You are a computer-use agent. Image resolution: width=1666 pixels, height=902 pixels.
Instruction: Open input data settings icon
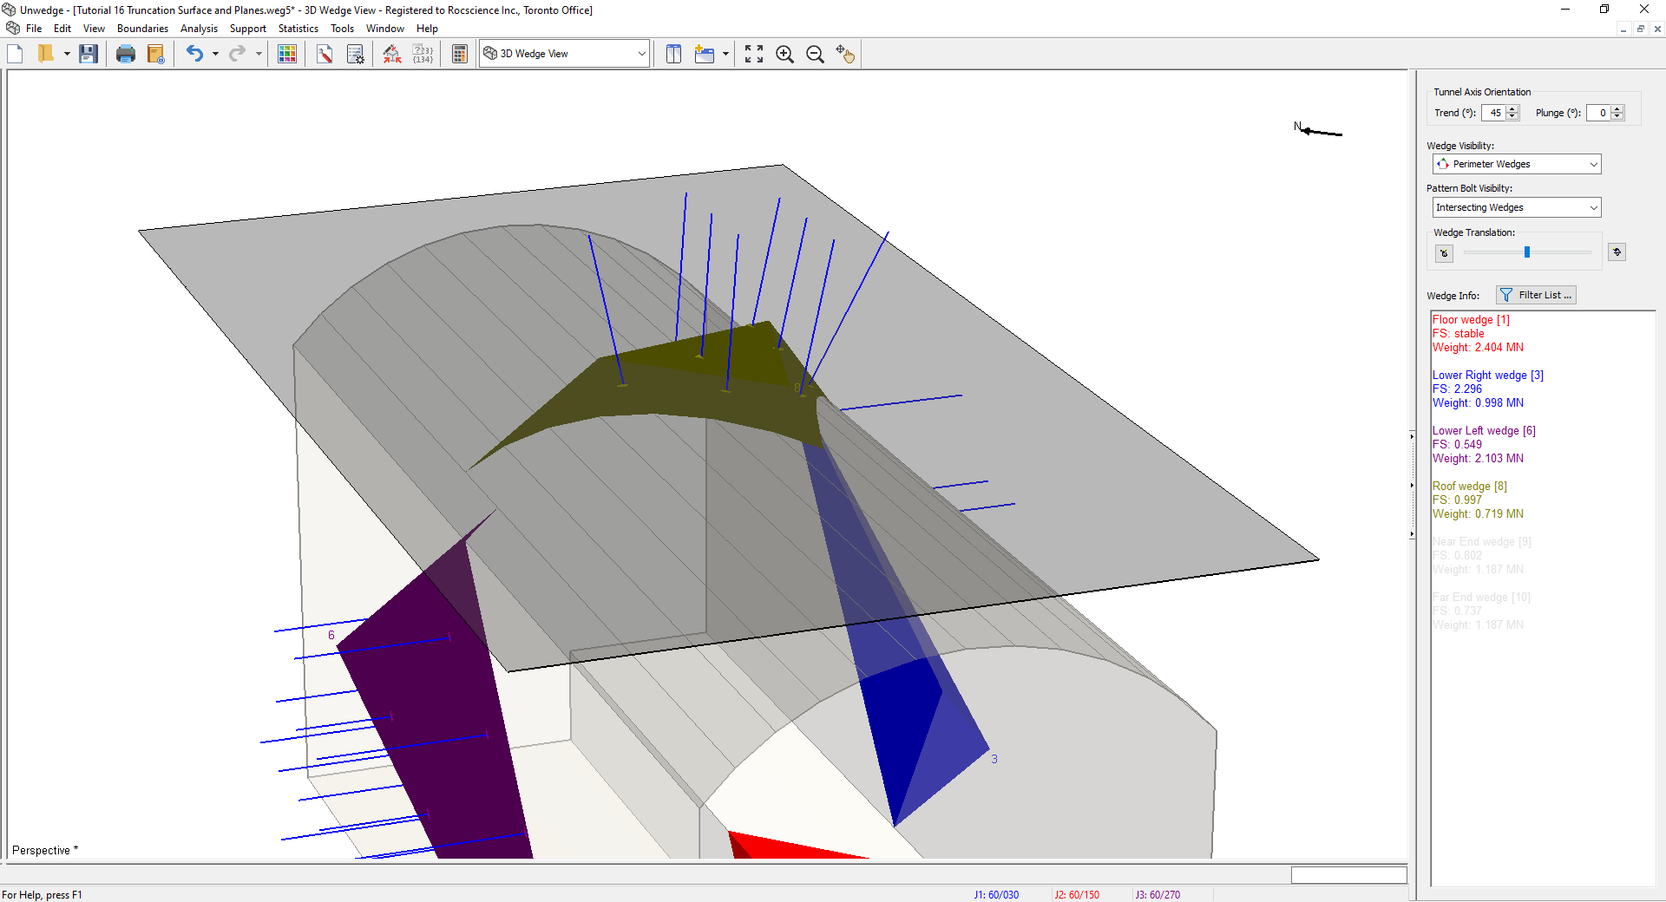click(356, 54)
